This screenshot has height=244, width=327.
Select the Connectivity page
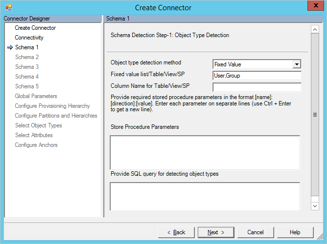coord(29,38)
